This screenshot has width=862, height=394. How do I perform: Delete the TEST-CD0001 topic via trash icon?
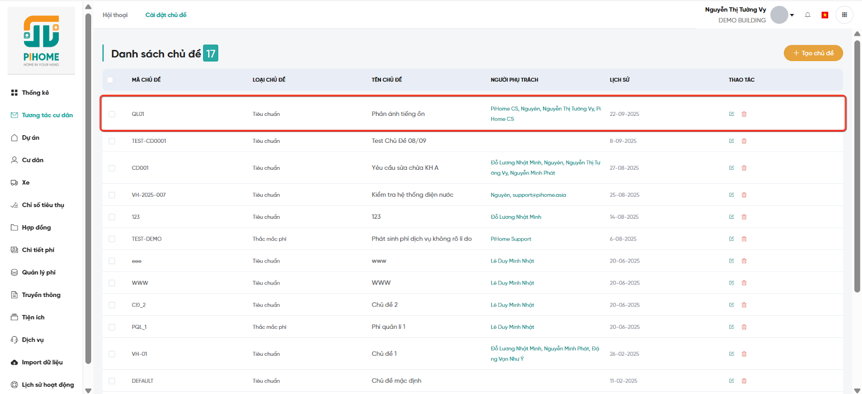[744, 141]
